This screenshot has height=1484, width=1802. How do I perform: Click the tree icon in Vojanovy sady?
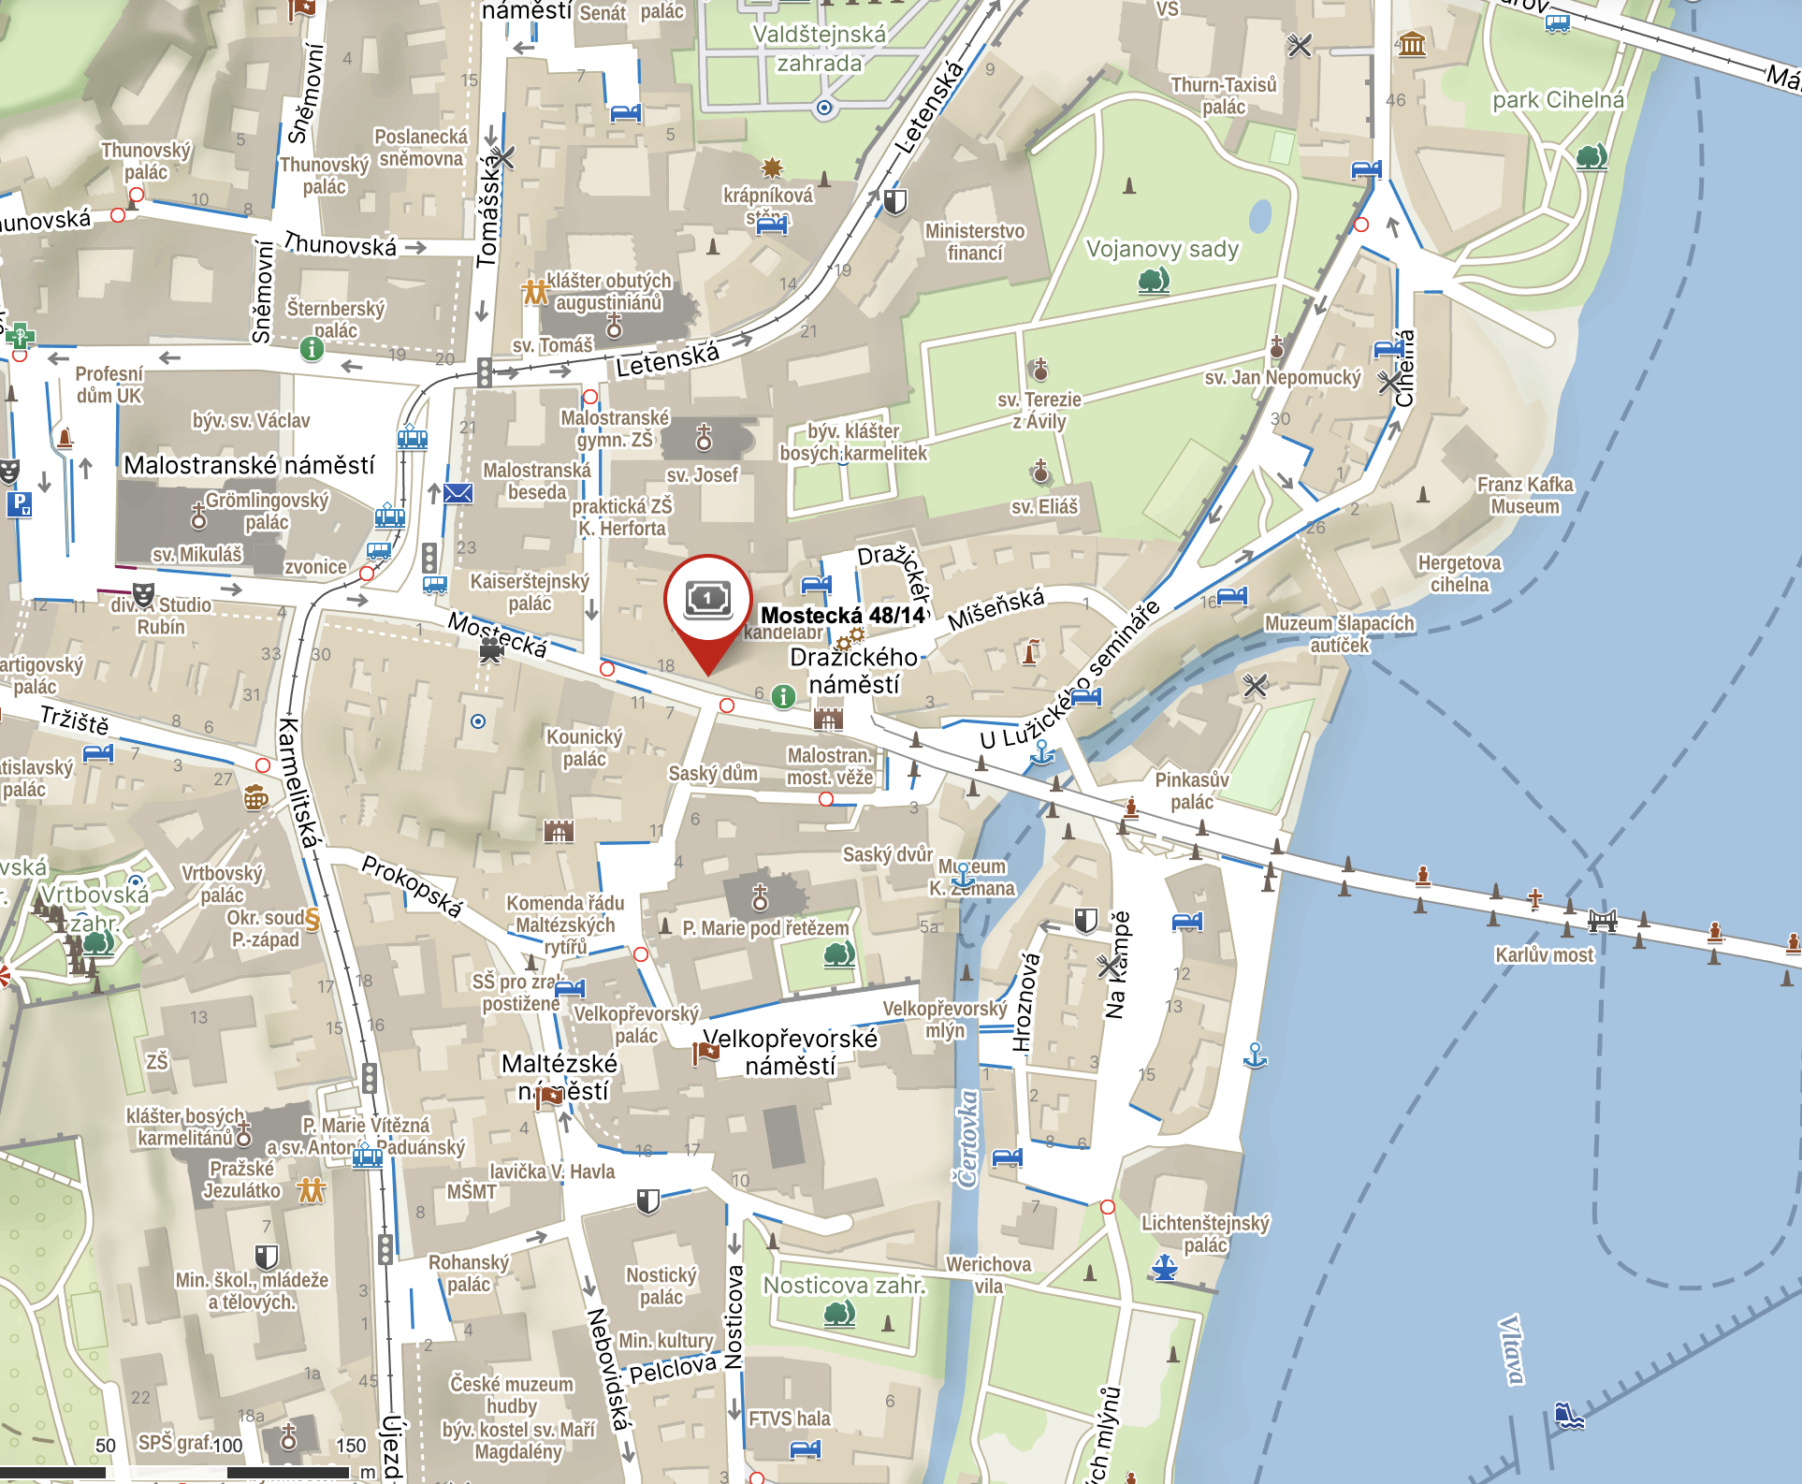point(1154,281)
